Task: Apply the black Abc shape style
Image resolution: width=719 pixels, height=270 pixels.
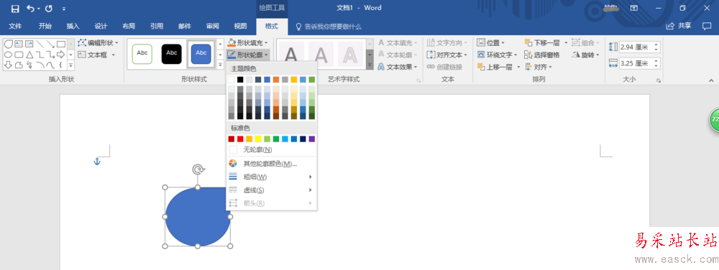Action: click(172, 54)
